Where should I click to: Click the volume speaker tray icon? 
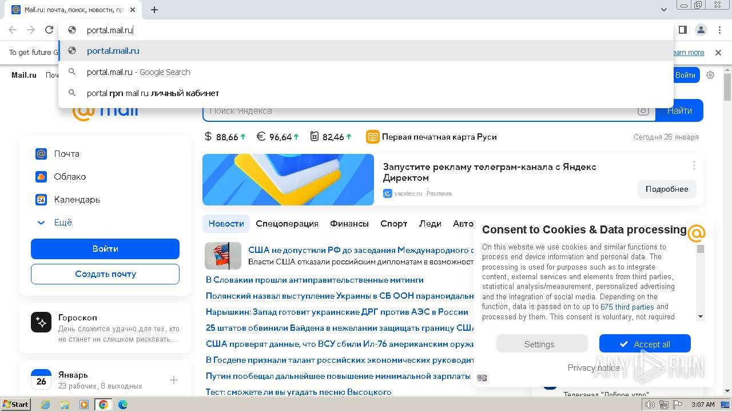[x=650, y=405]
